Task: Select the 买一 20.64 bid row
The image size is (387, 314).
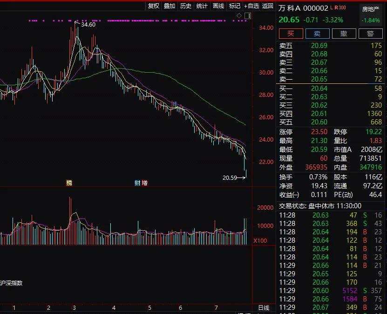Action: pos(331,89)
